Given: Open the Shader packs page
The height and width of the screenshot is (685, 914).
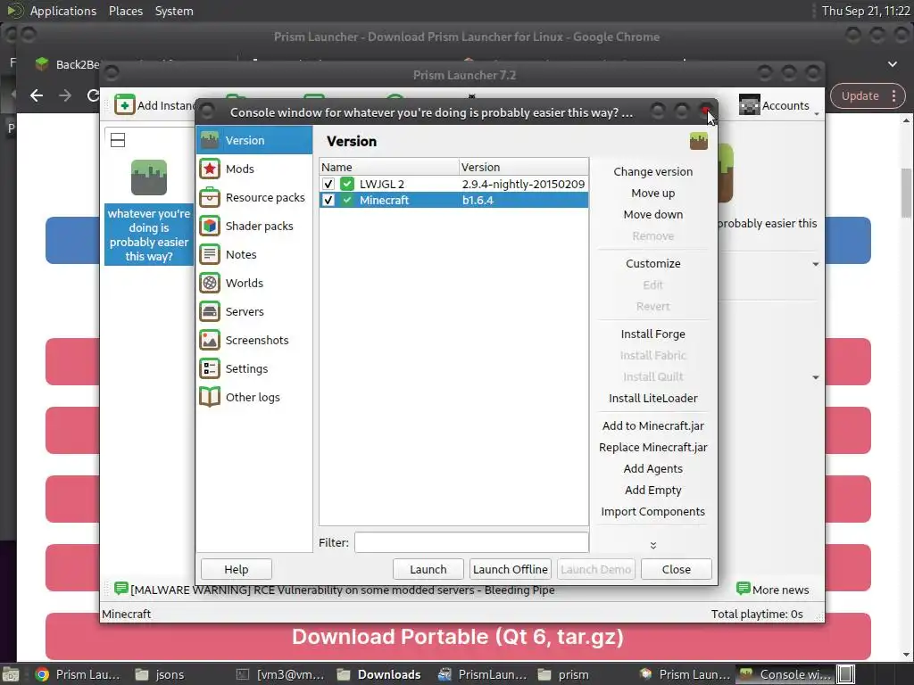Looking at the screenshot, I should click(x=254, y=226).
